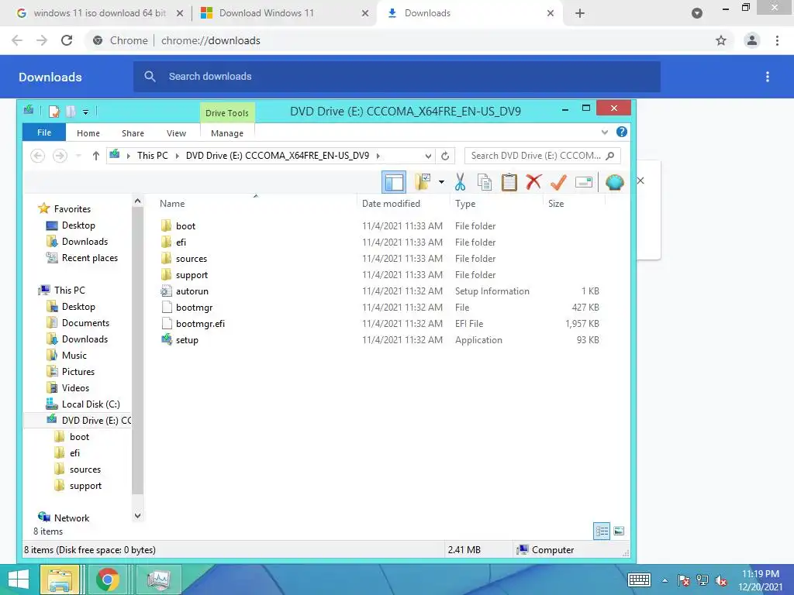The height and width of the screenshot is (595, 794).
Task: Open the Manage ribbon tab
Action: tap(227, 133)
